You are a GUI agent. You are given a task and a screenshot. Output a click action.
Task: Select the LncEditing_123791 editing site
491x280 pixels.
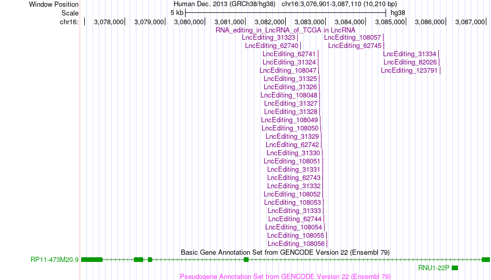coord(409,70)
